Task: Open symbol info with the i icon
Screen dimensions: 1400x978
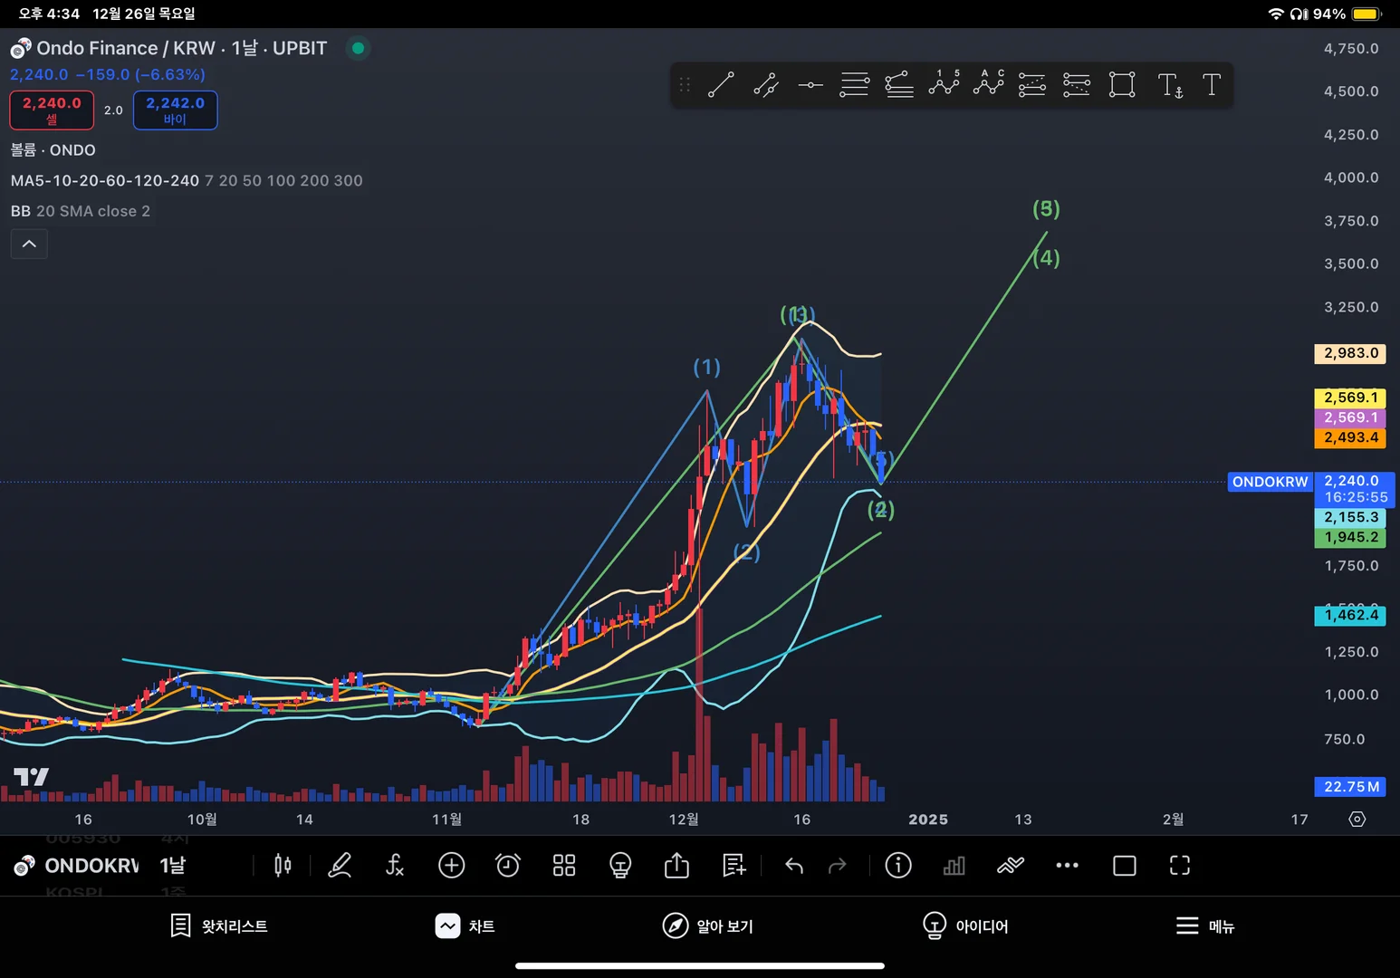Action: pyautogui.click(x=898, y=866)
